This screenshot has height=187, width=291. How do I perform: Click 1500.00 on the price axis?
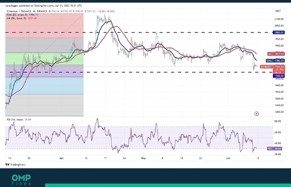[x=279, y=99]
